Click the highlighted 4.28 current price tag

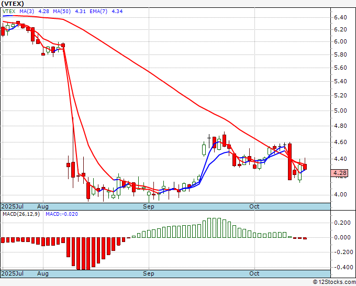pos(339,173)
